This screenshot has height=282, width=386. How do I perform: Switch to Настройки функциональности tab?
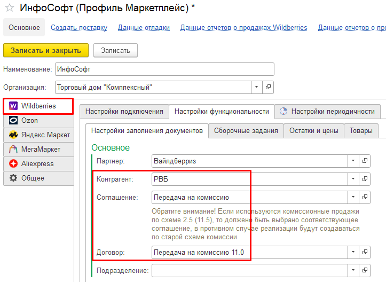coord(222,112)
